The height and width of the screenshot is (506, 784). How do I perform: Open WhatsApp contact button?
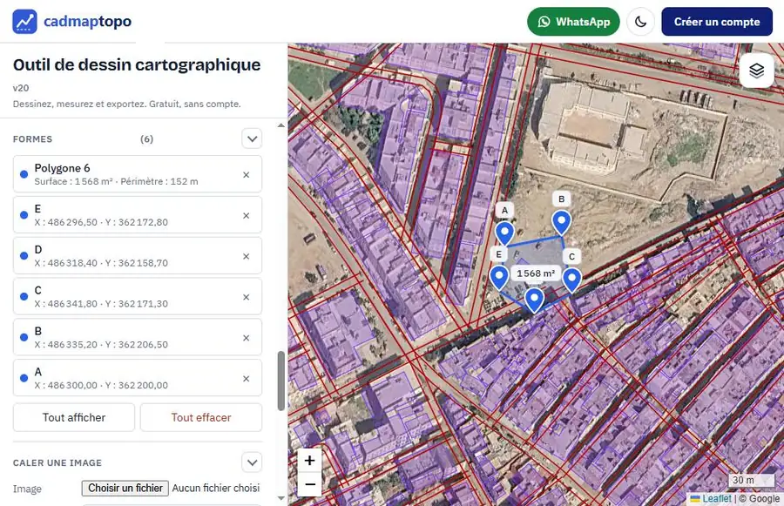point(573,22)
